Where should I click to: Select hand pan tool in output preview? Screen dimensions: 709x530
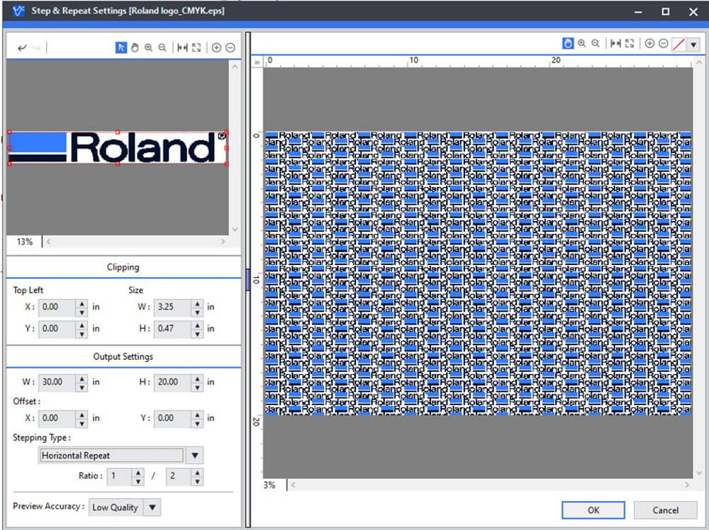(568, 43)
